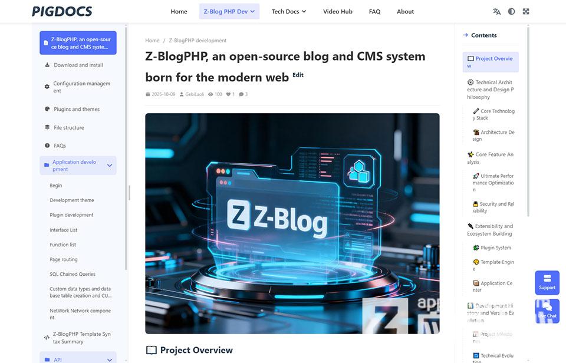Open the Live Chat floating button
Screen dimensions: 566x363
tap(547, 311)
